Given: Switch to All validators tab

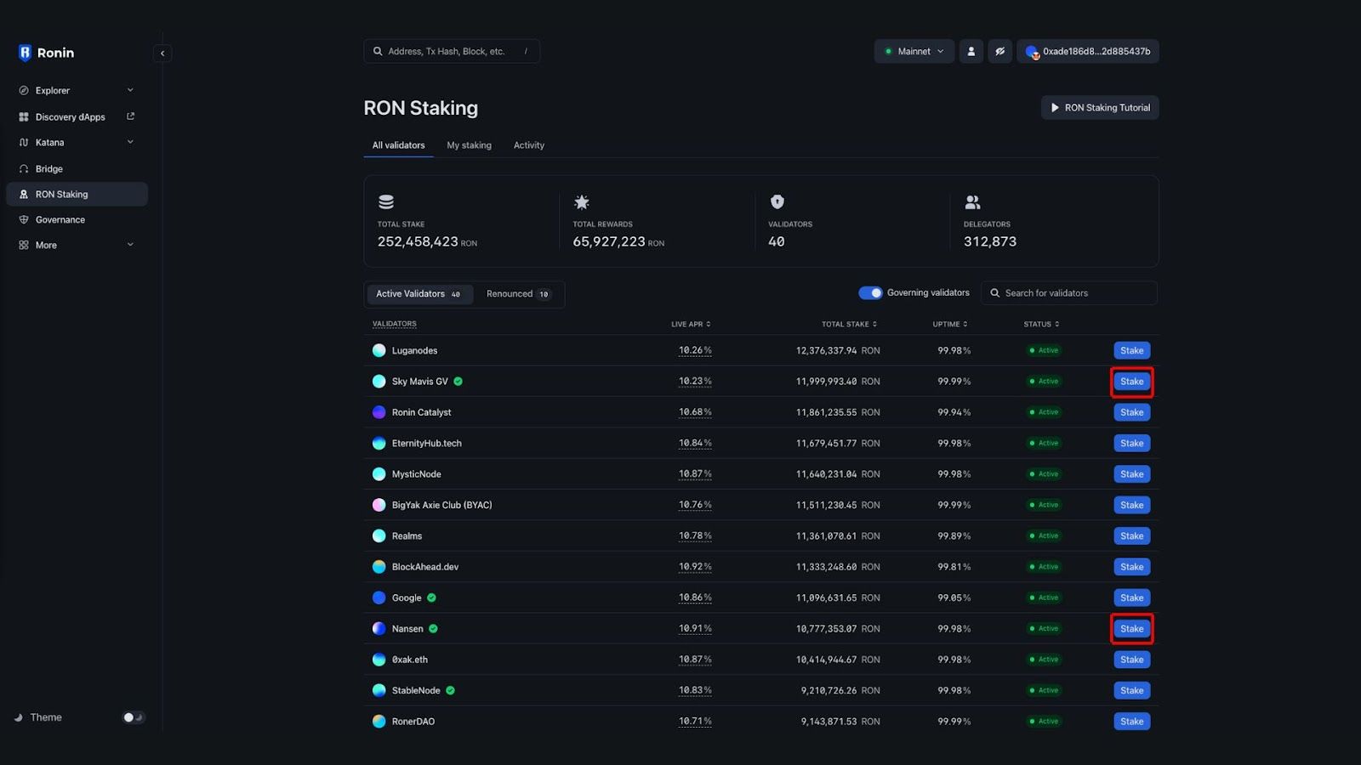Looking at the screenshot, I should click(x=398, y=145).
